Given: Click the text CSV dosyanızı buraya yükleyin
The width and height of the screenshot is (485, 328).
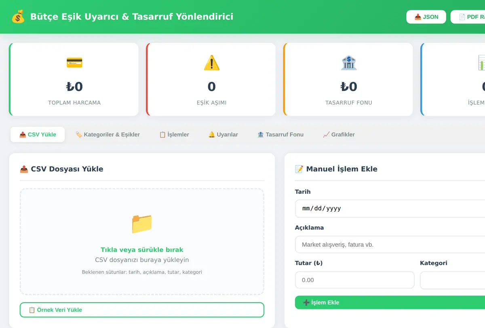Looking at the screenshot, I should tap(142, 260).
